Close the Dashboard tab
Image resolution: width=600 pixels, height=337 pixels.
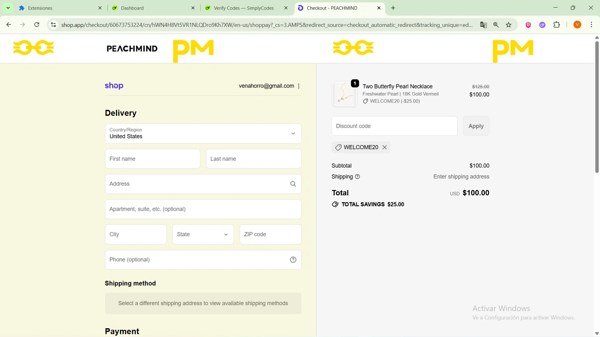coord(193,8)
